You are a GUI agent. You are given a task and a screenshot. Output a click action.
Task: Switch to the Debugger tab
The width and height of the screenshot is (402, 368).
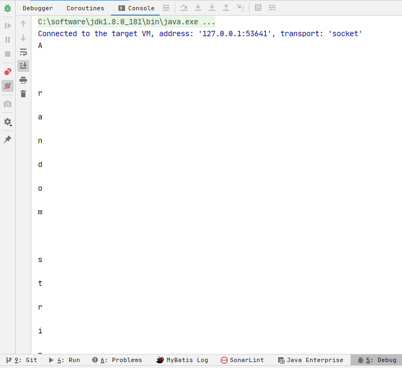(x=38, y=8)
